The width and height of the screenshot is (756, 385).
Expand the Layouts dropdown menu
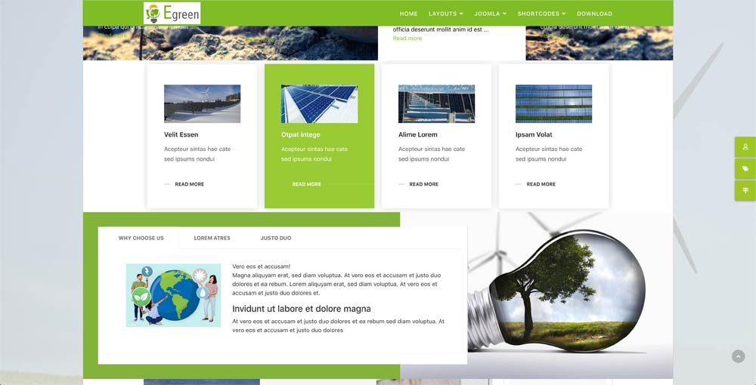(445, 14)
